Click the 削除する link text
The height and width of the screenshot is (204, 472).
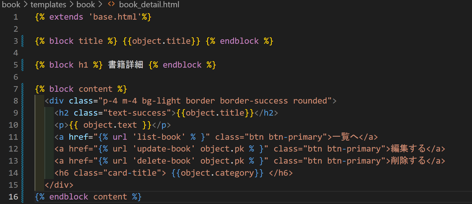point(408,161)
